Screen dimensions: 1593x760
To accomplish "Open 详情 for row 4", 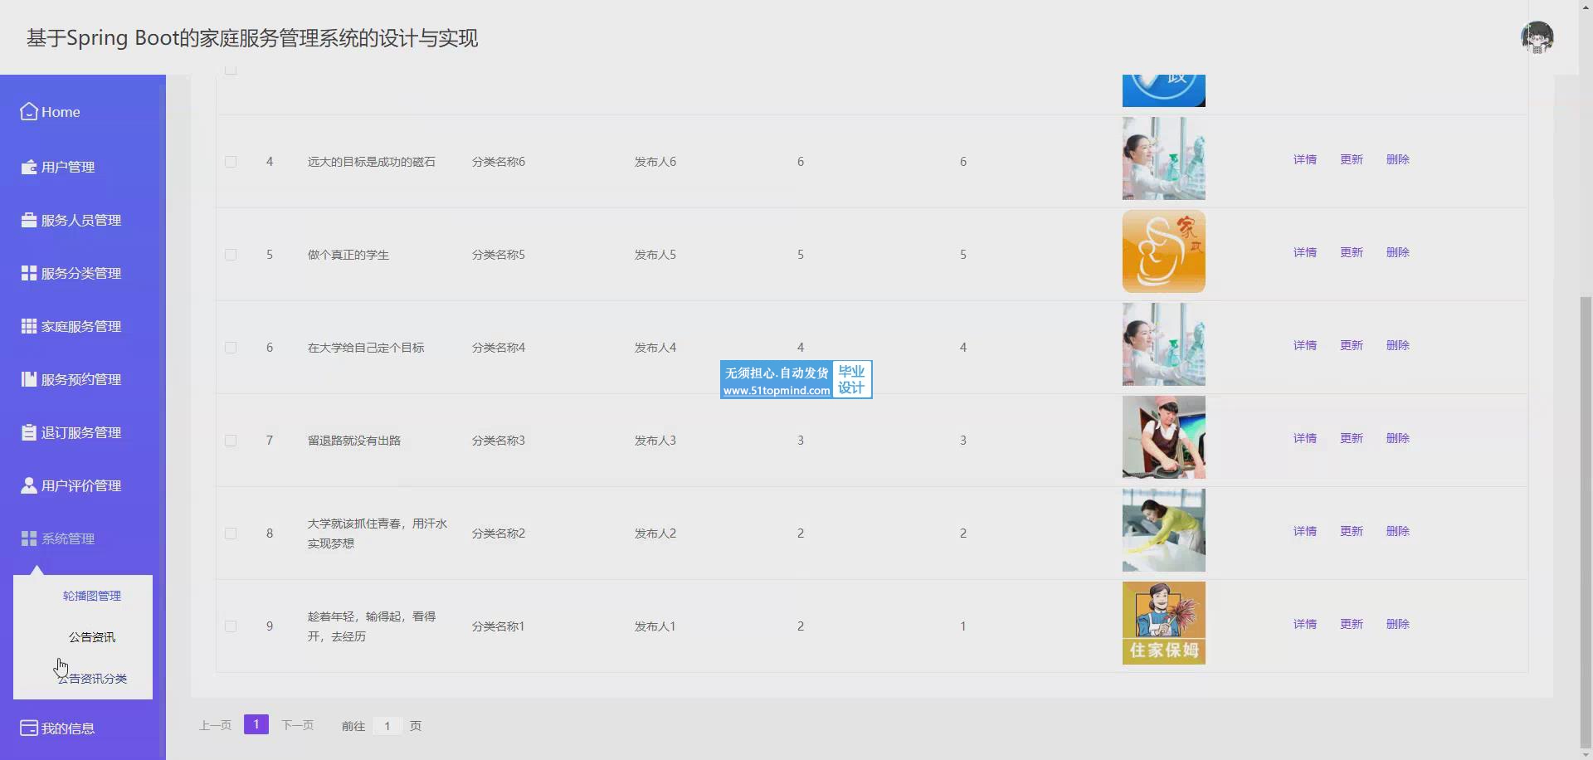I will tap(1305, 159).
